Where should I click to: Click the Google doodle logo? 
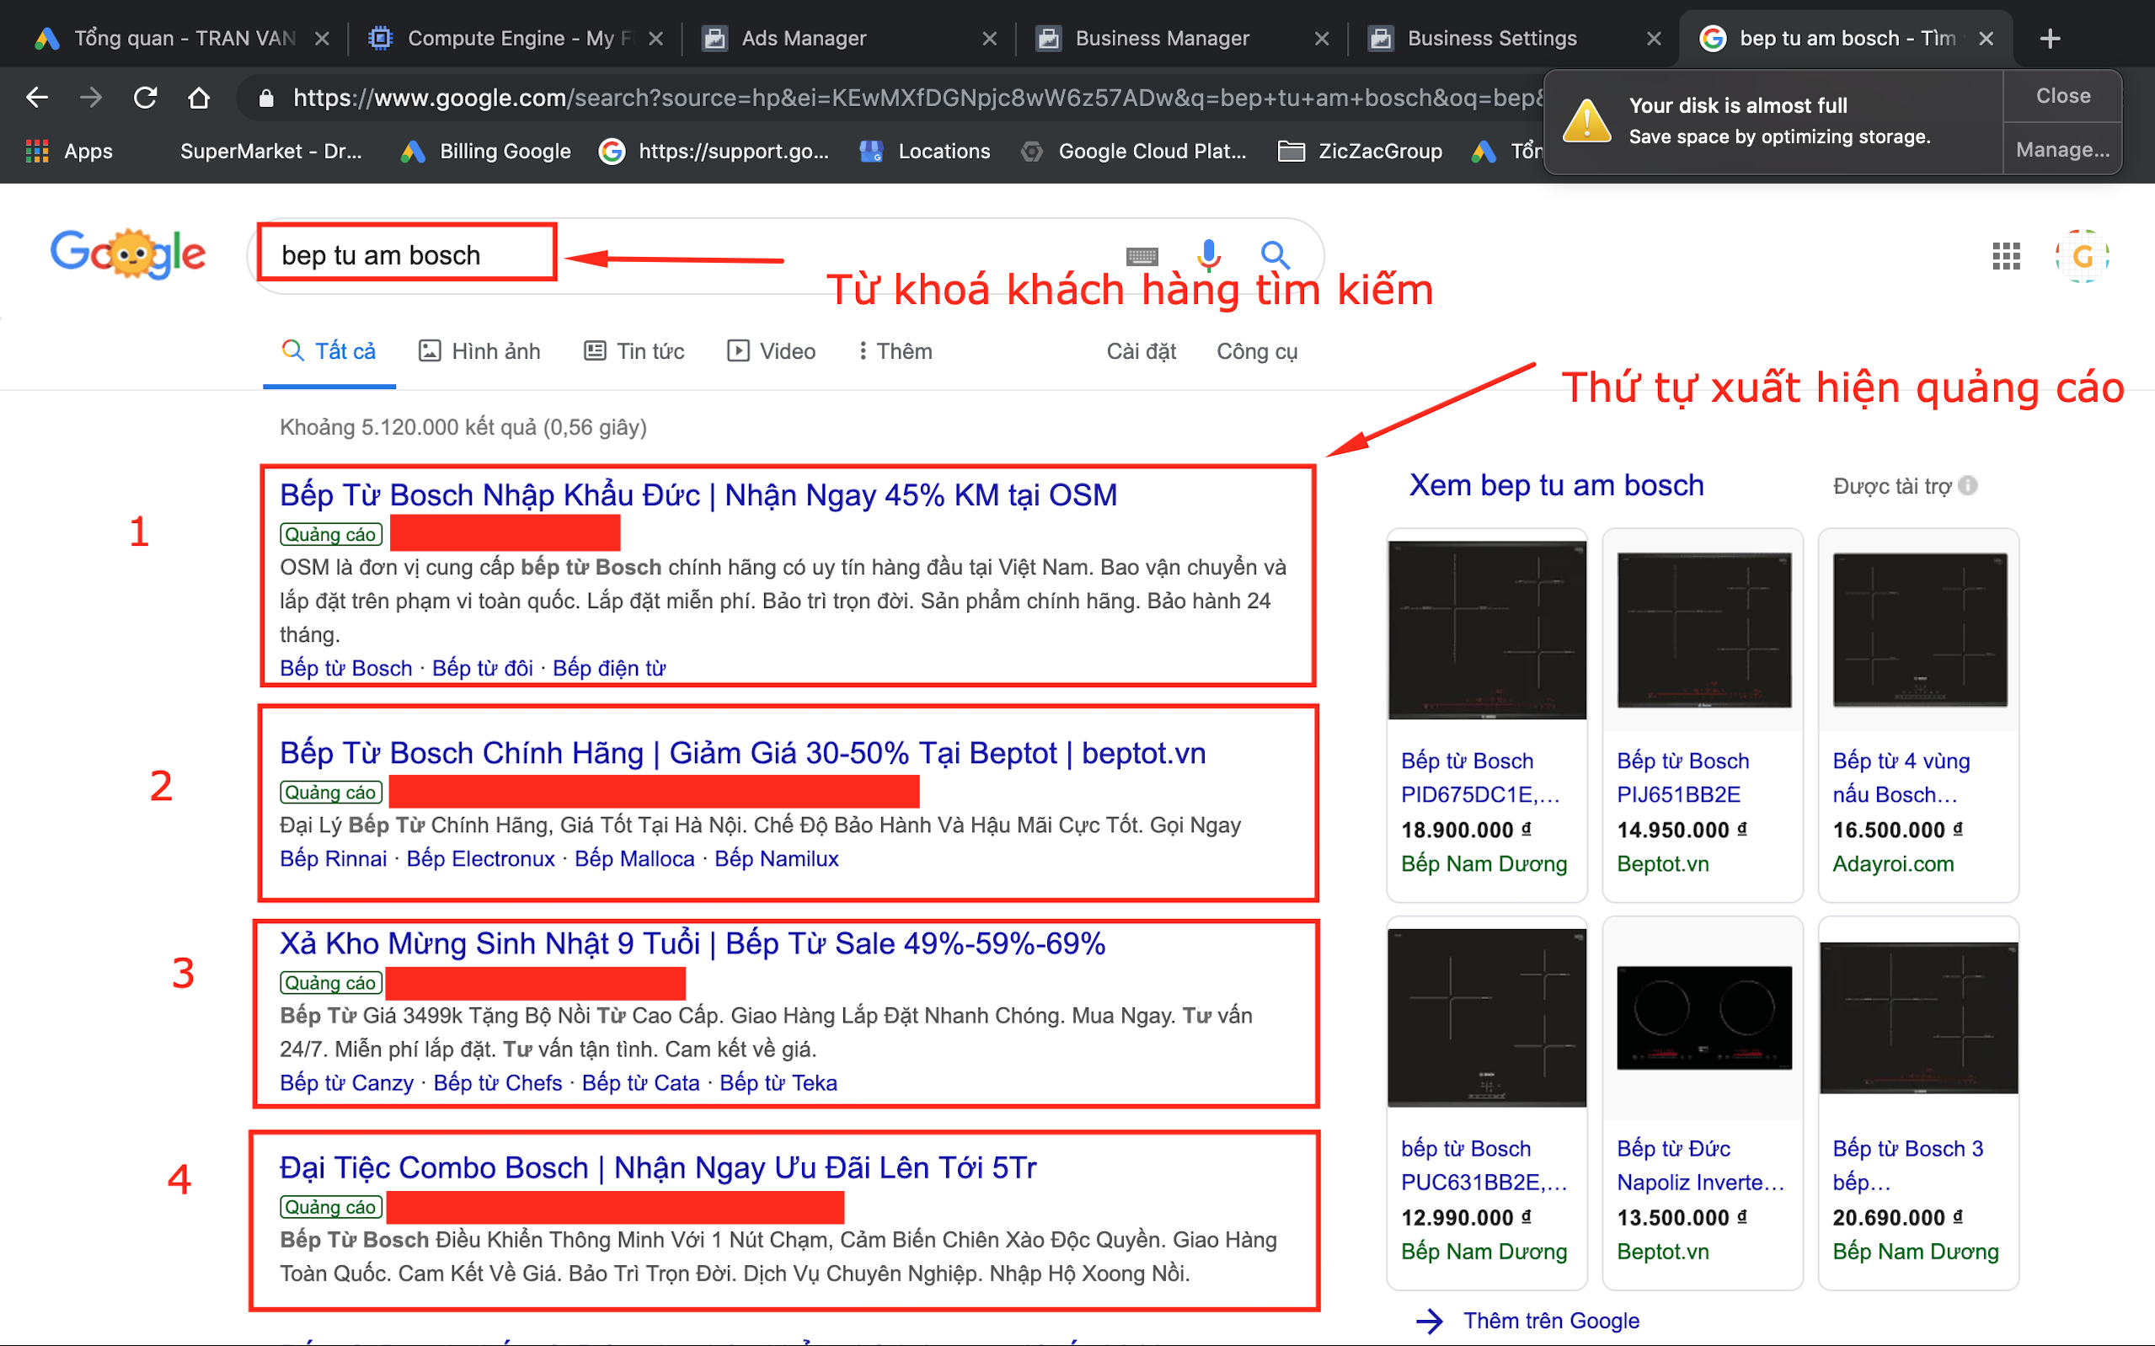click(127, 254)
